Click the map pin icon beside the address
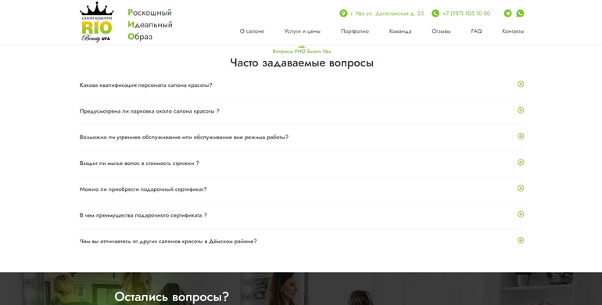This screenshot has height=305, width=602. (343, 13)
